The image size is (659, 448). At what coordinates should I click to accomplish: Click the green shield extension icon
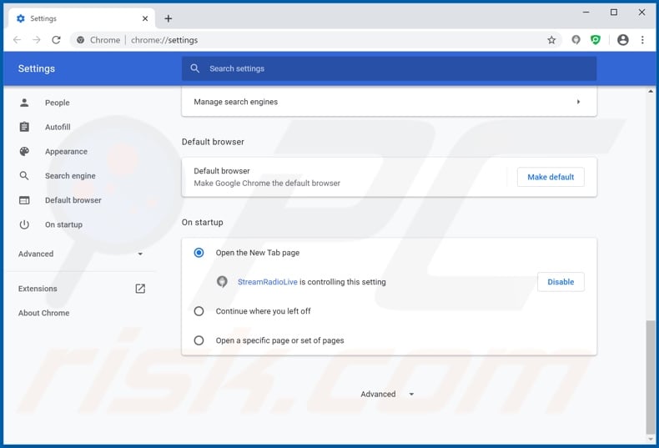pos(596,40)
